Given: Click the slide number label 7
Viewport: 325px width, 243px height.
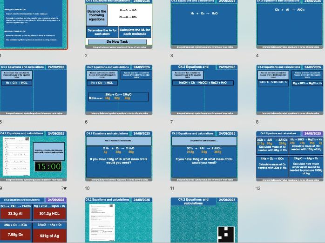Looking at the screenshot, I should [172, 122].
